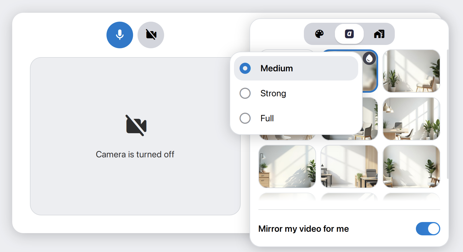Screen dimensions: 463x252
Task: Click the gray armchair background behind the menu
Action: click(370, 122)
